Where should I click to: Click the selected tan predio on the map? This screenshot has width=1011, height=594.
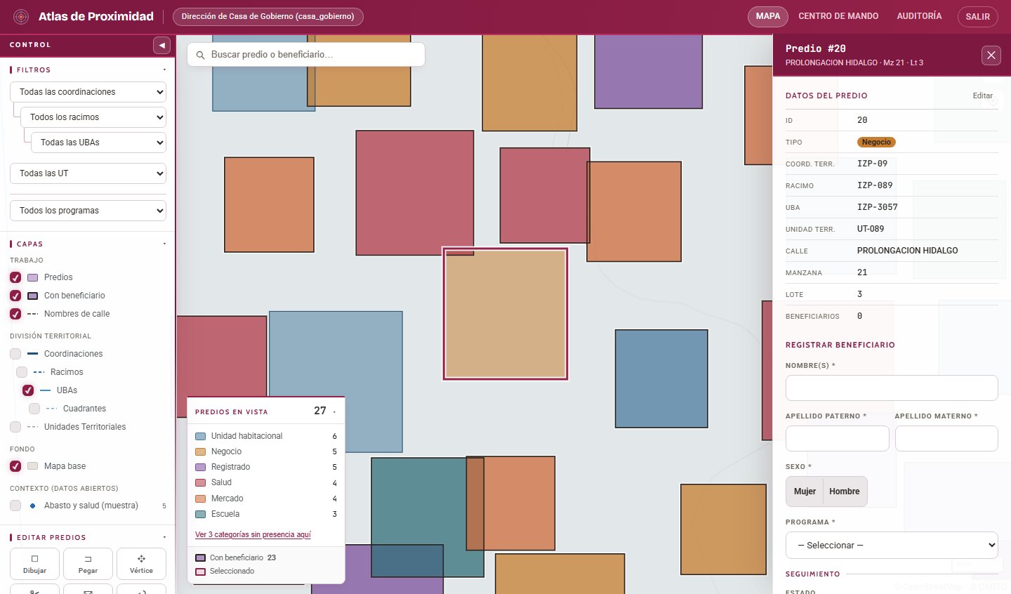505,314
